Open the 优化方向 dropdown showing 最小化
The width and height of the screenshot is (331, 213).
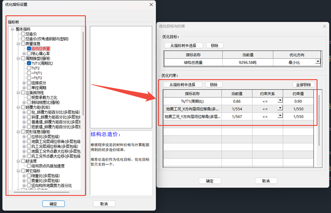[318, 61]
